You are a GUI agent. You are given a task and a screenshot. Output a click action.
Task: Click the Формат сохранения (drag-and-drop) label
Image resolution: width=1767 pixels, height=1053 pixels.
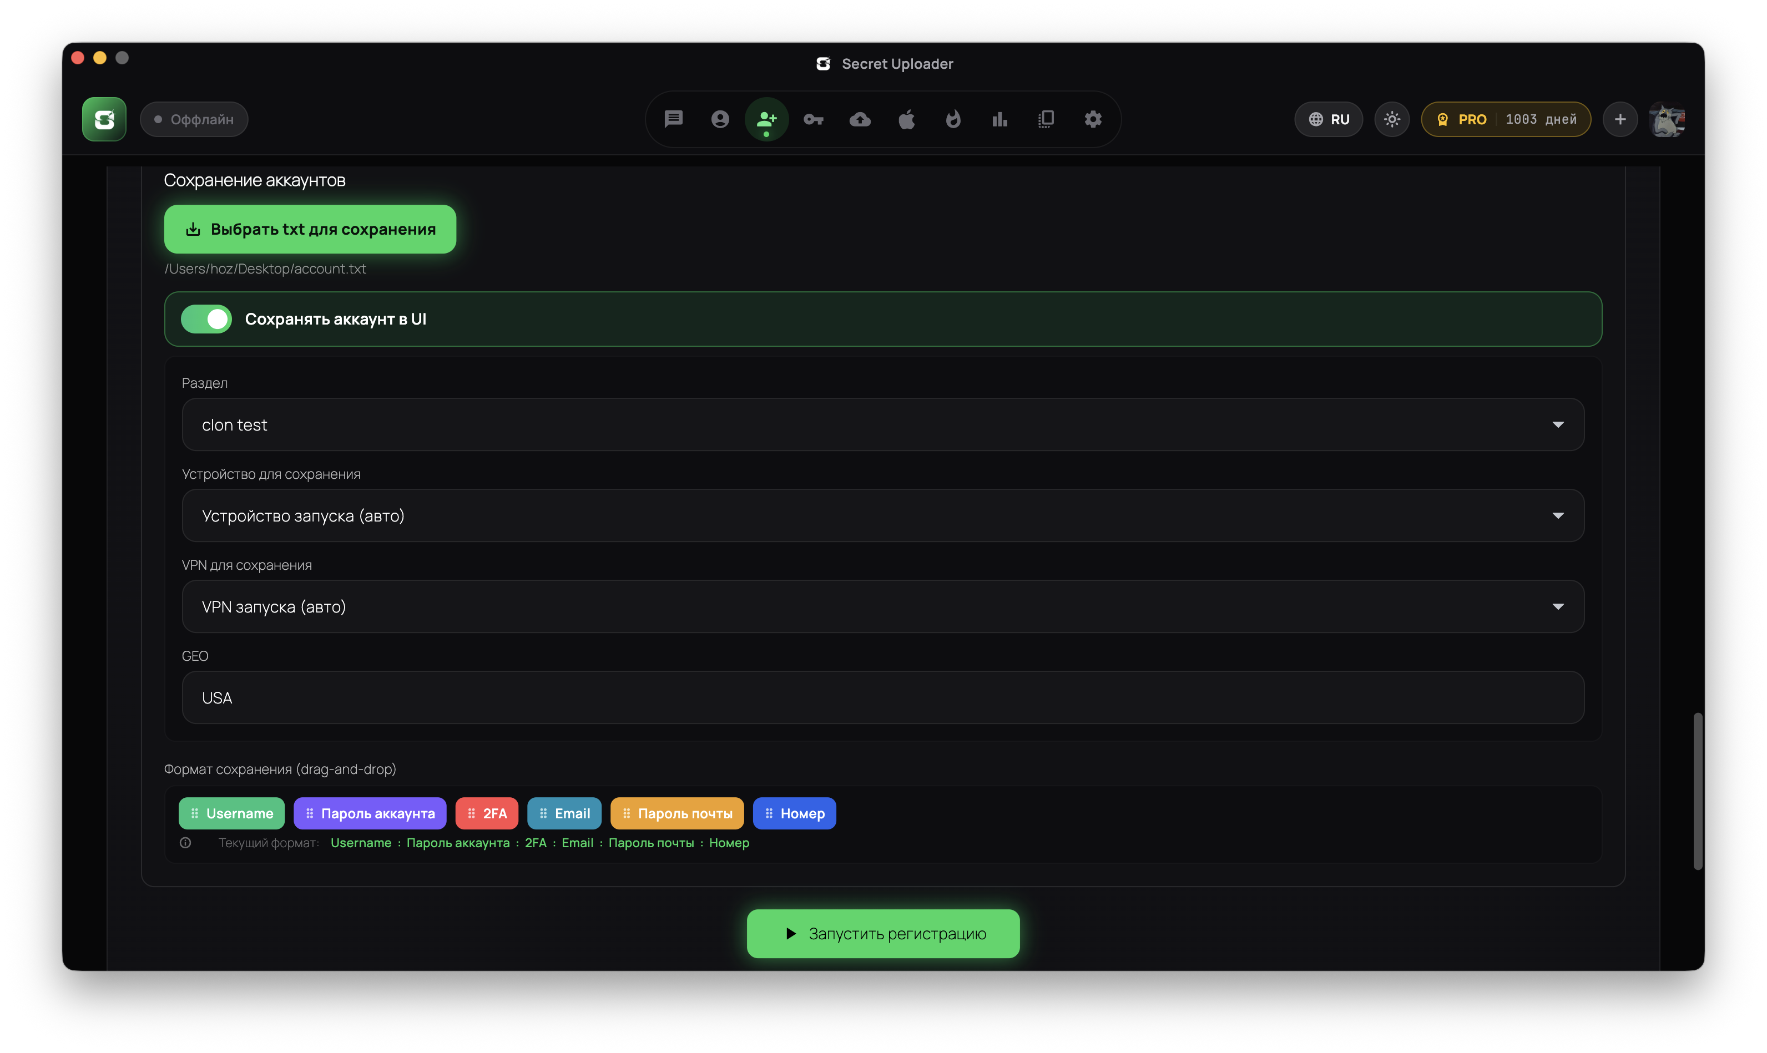[280, 769]
